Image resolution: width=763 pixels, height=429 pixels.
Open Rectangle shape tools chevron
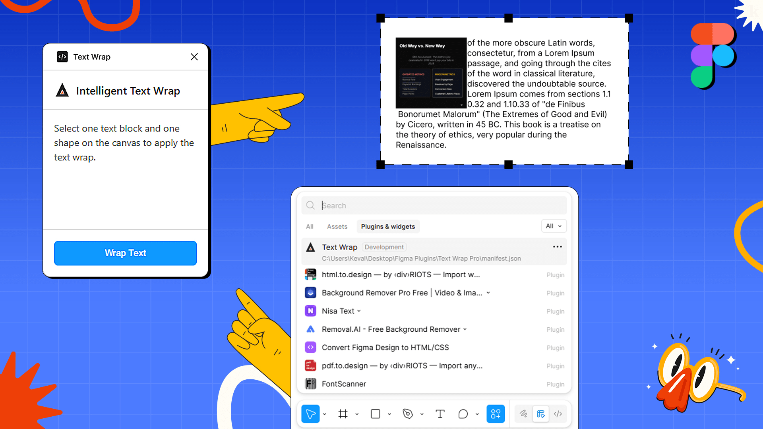pos(389,414)
